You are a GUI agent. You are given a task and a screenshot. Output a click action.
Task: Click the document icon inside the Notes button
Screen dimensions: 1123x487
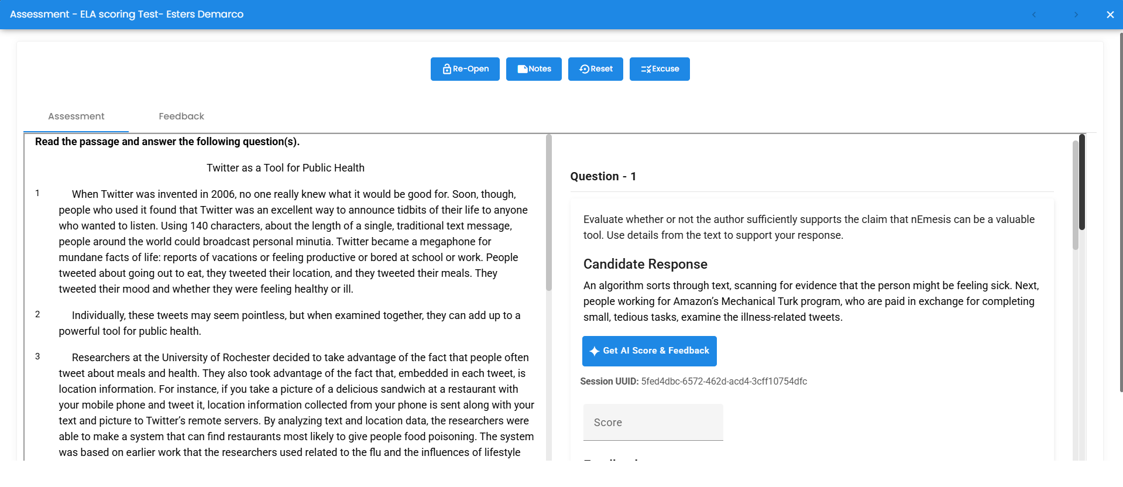[523, 68]
